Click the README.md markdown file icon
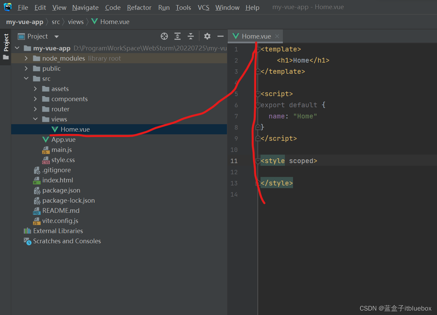Image resolution: width=437 pixels, height=315 pixels. pyautogui.click(x=37, y=211)
